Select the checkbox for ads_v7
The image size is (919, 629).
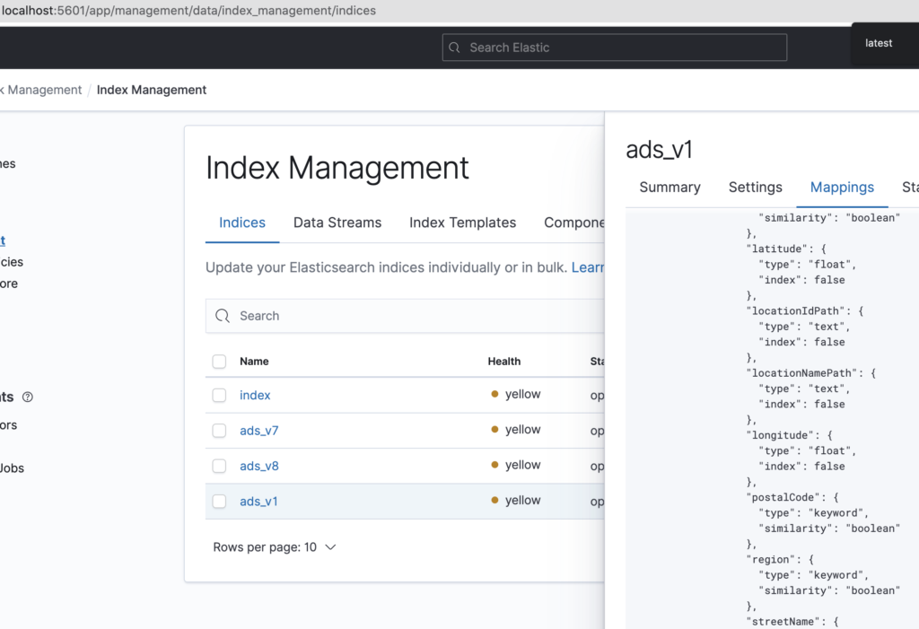pos(219,431)
